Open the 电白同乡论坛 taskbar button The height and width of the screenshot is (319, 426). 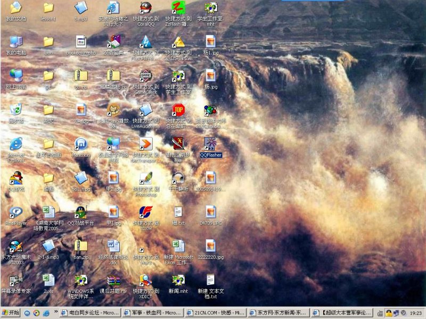pos(90,313)
